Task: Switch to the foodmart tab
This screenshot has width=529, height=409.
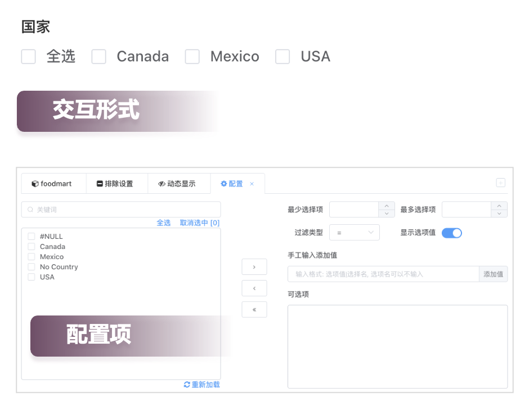Action: (x=53, y=184)
